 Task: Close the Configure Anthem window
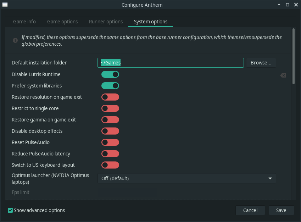click(x=296, y=5)
